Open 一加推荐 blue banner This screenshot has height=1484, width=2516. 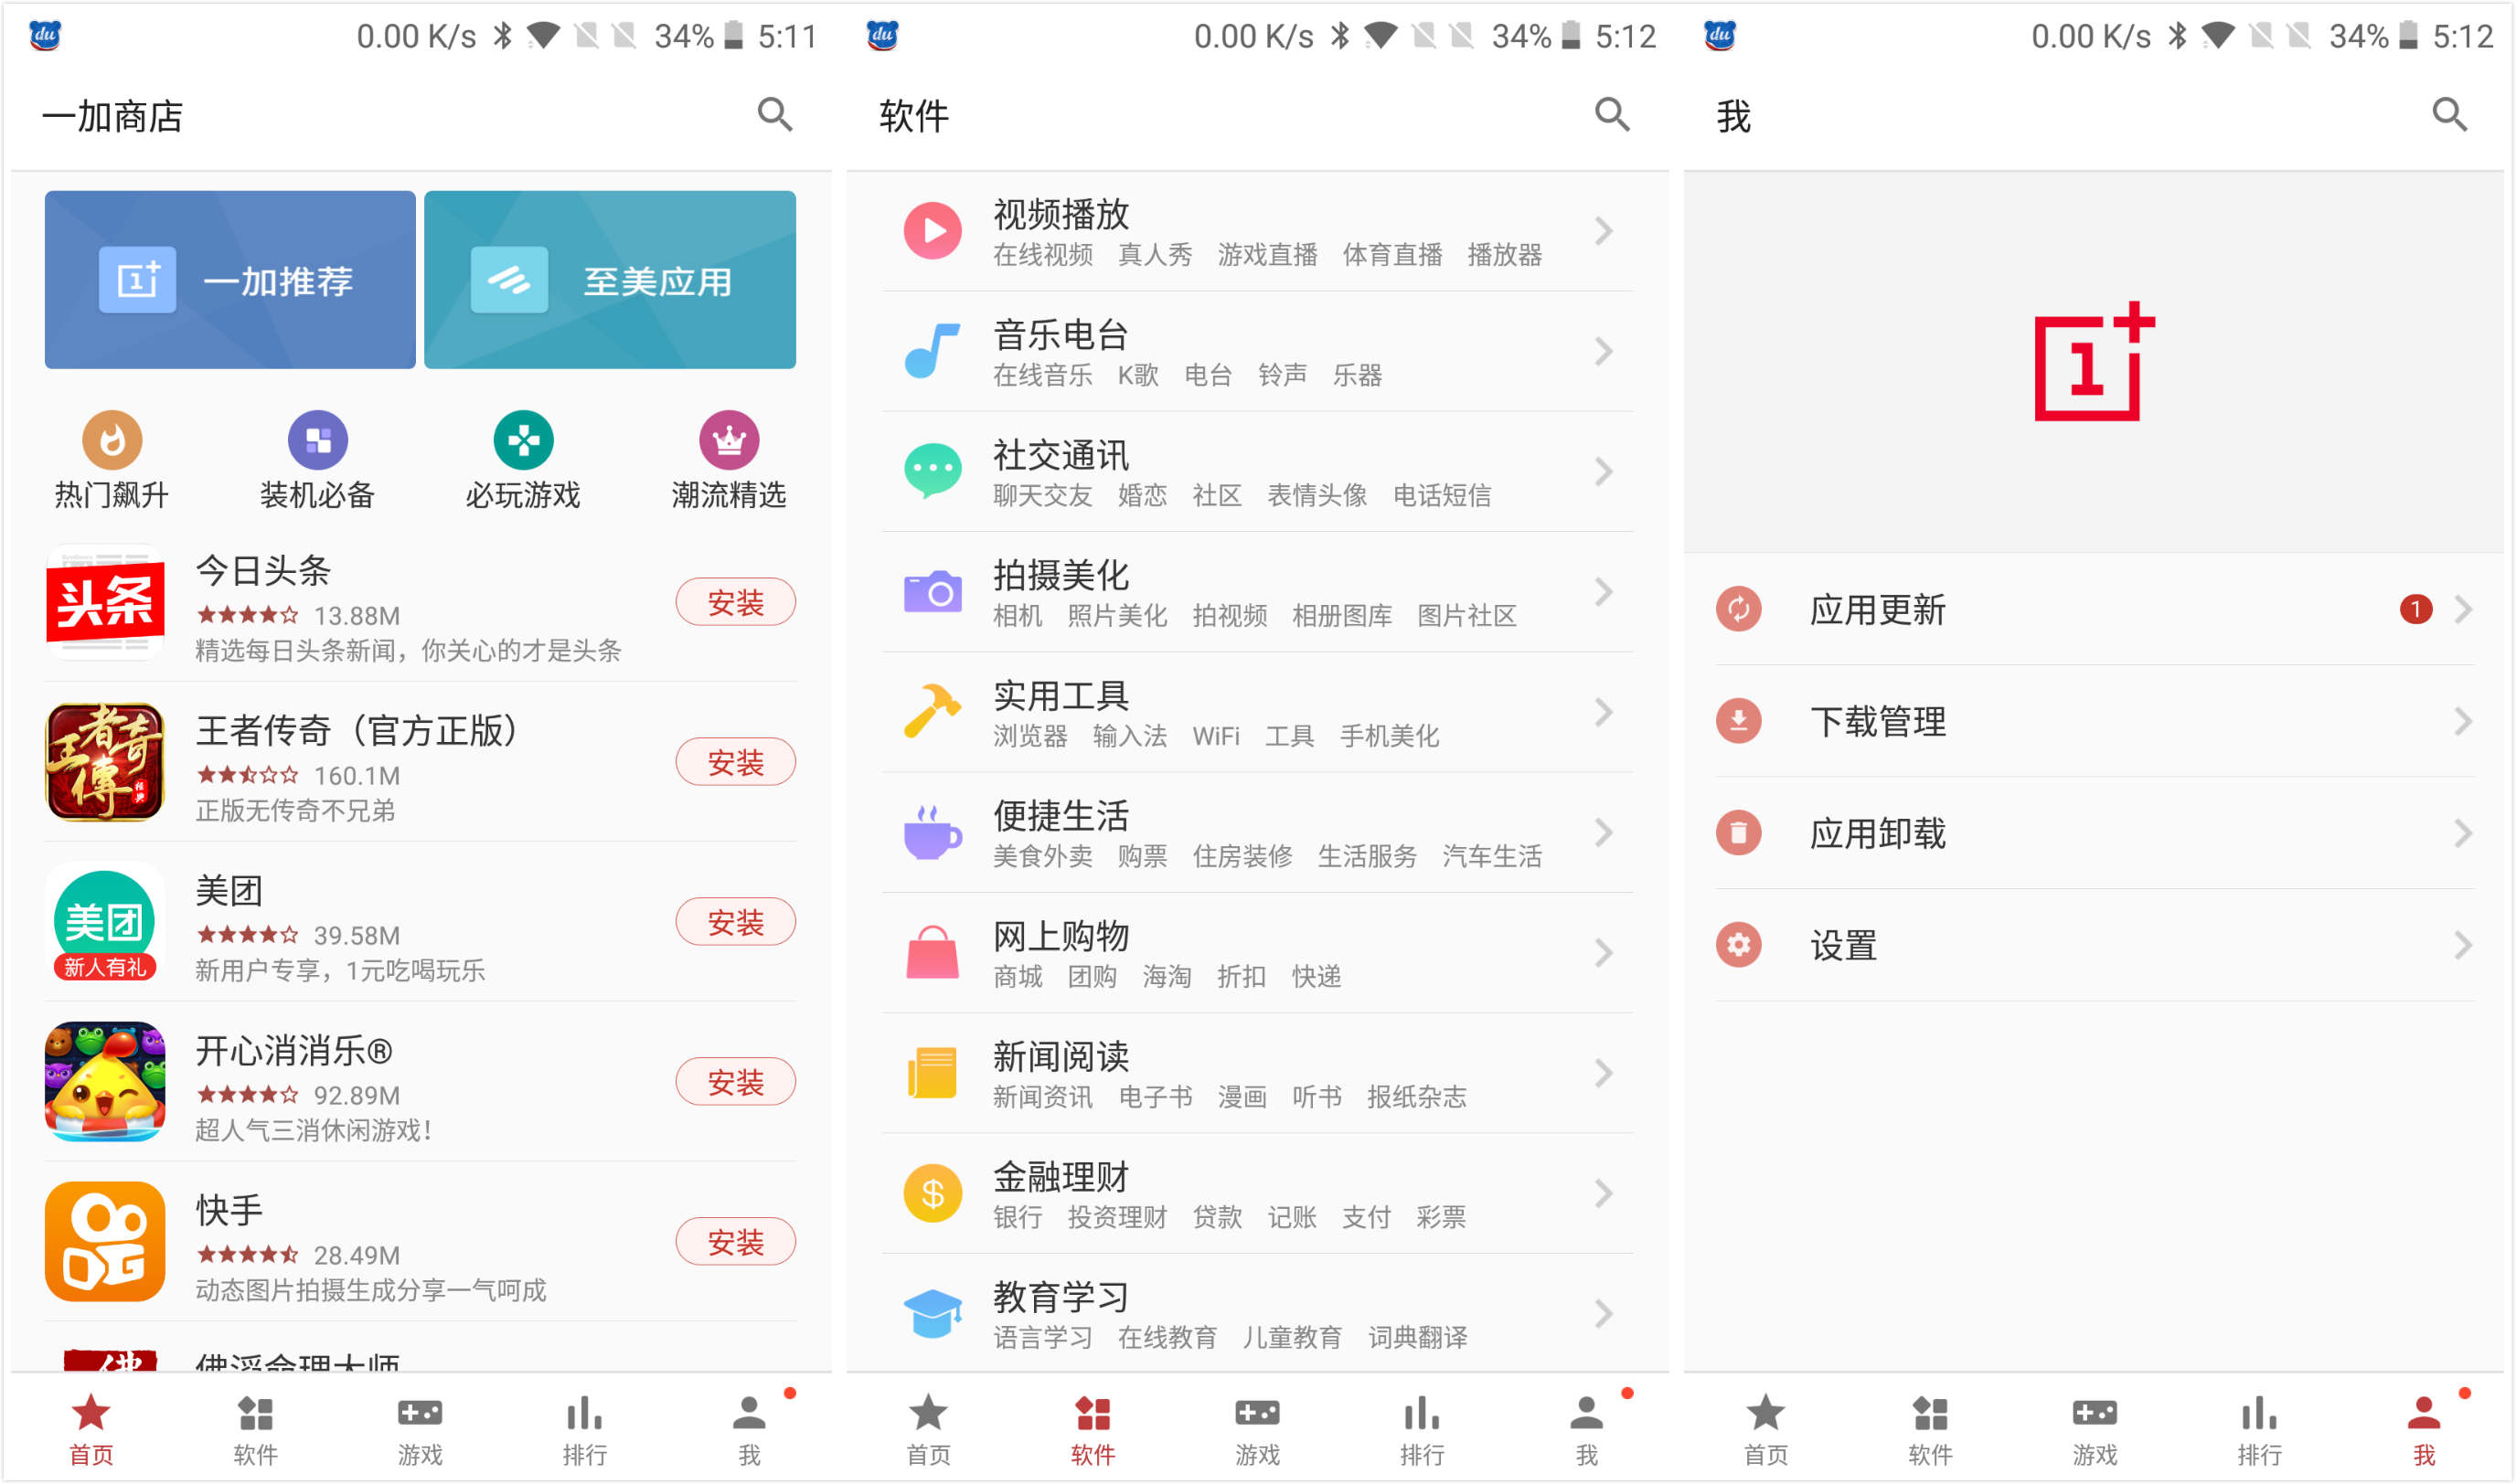(230, 280)
